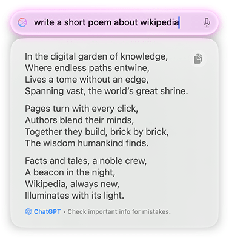Activate the microphone dictation icon

207,22
